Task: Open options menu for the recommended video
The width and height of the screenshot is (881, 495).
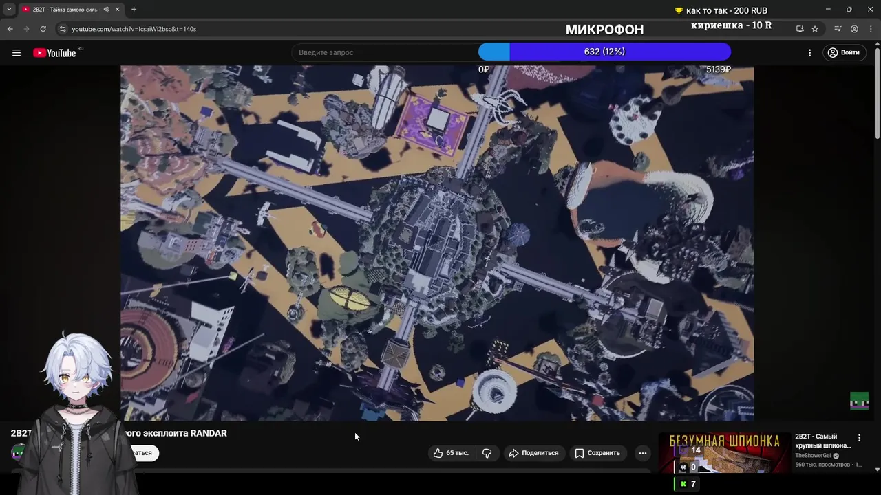Action: [x=859, y=438]
